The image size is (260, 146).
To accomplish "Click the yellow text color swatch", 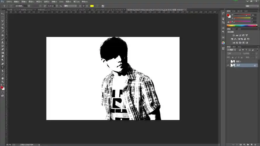I will [92, 6].
